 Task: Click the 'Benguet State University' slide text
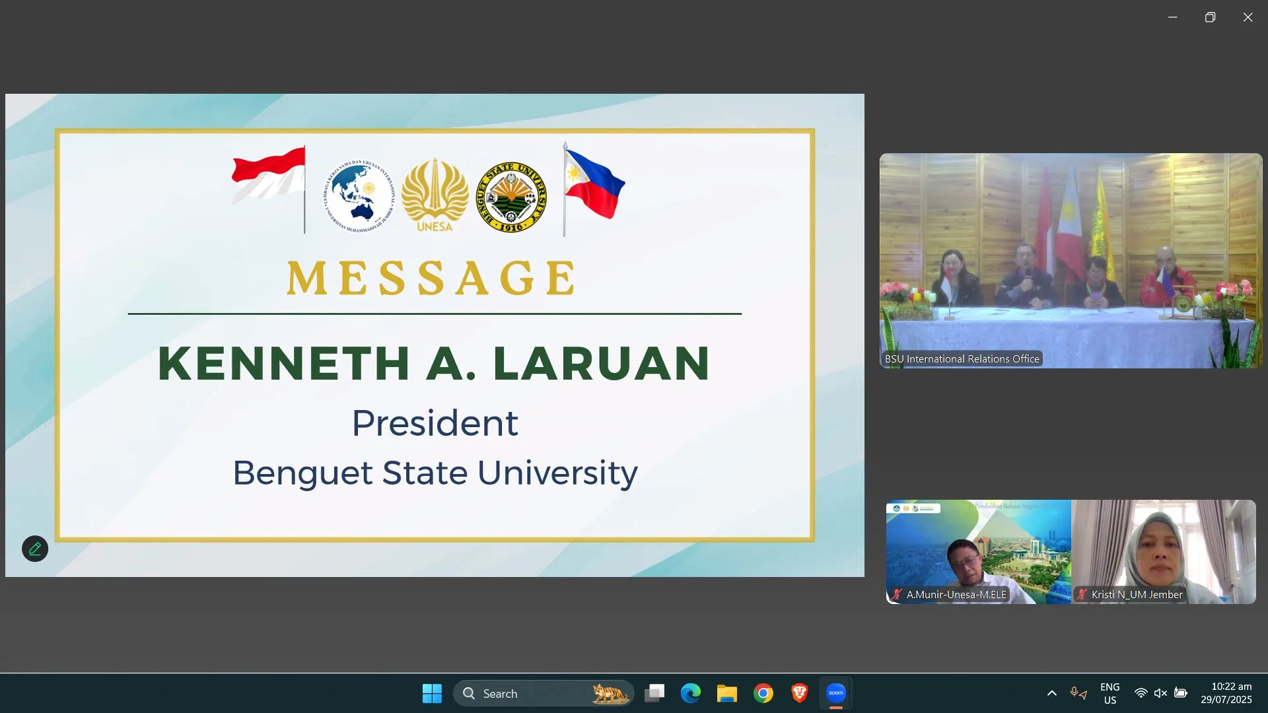[435, 473]
